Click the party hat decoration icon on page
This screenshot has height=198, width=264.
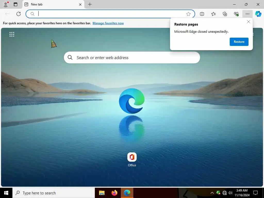click(x=54, y=44)
